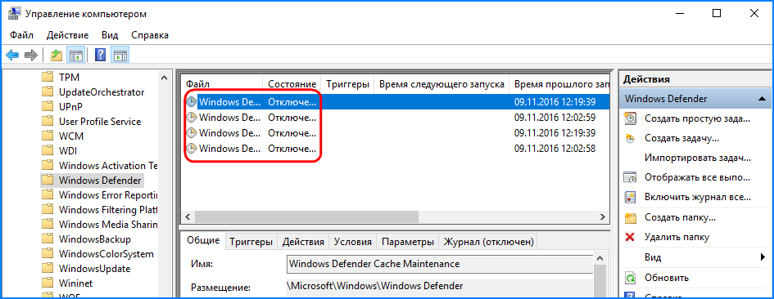Sort by the Файл column header
The image size is (774, 299).
pos(222,84)
